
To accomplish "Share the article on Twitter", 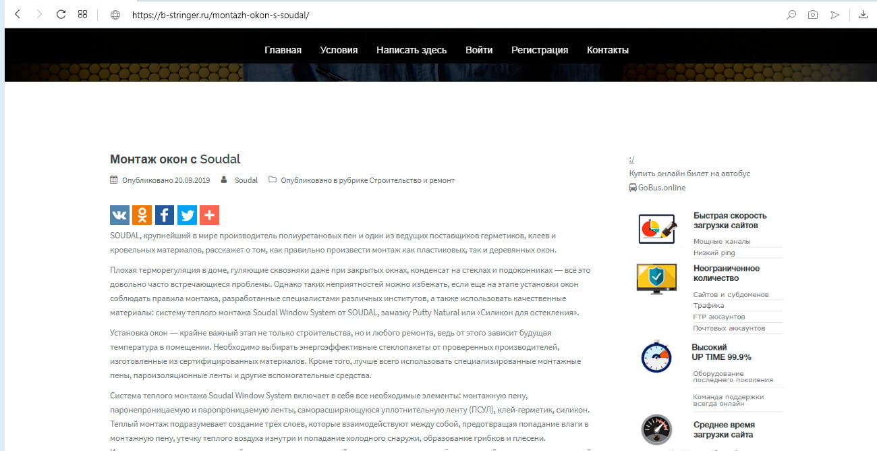I will tap(187, 215).
